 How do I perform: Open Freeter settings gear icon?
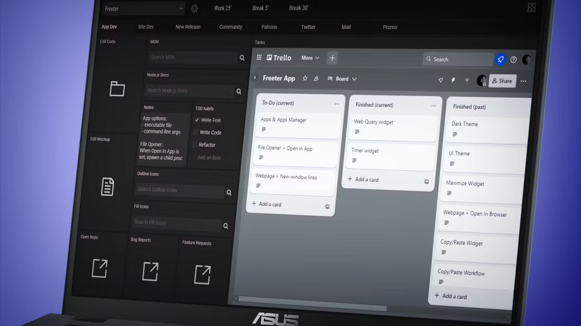194,8
